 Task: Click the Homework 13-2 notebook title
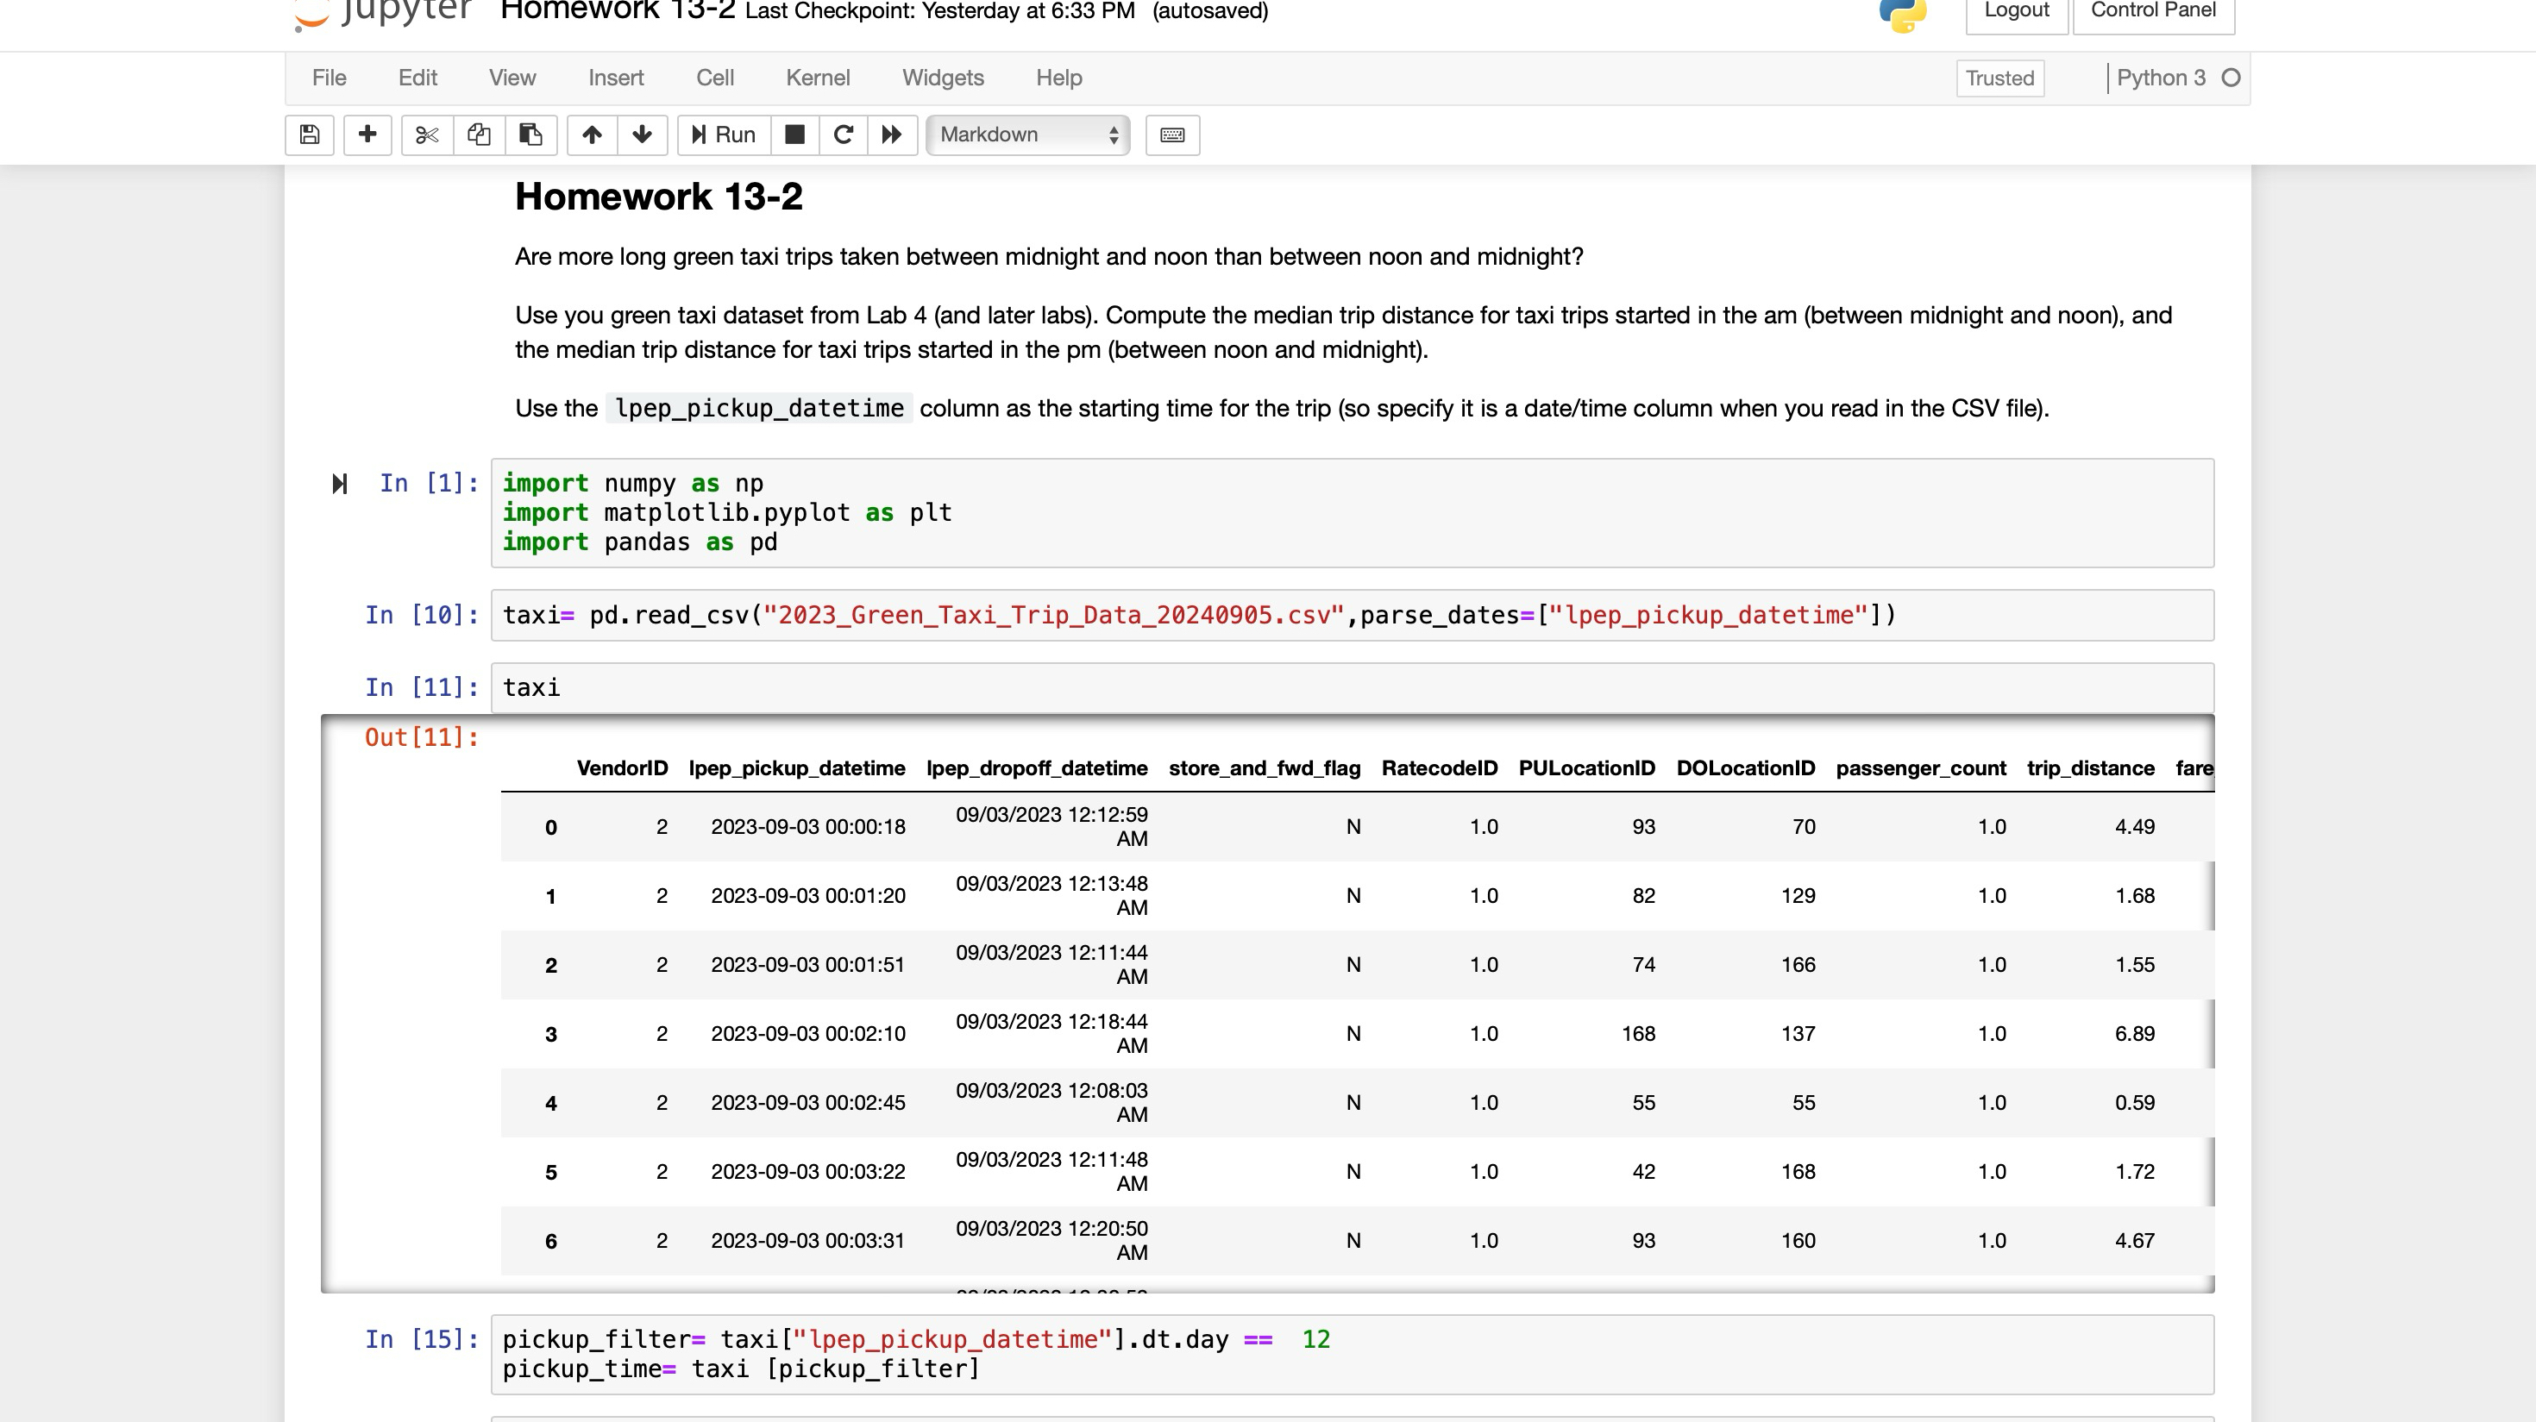tap(618, 12)
